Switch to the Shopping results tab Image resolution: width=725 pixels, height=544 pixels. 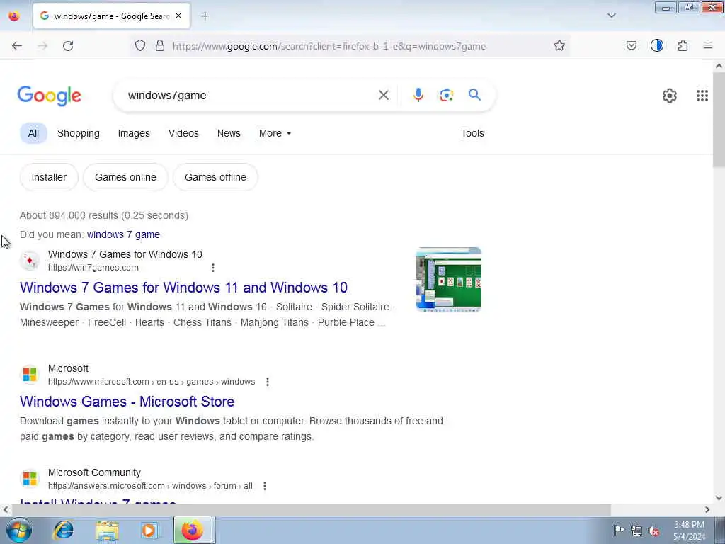click(x=79, y=133)
